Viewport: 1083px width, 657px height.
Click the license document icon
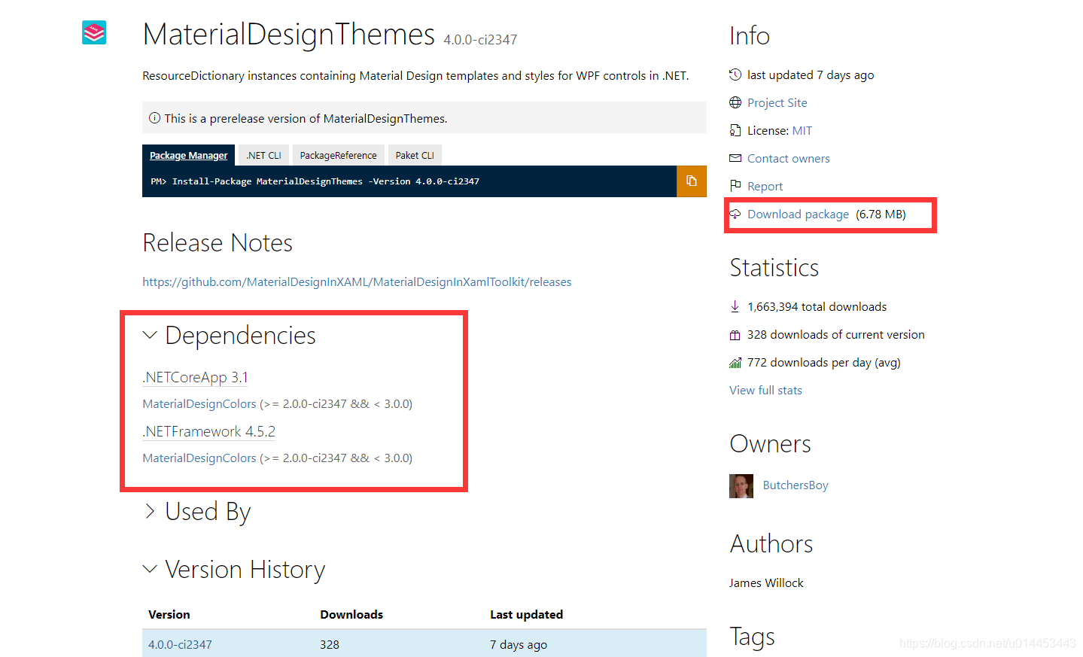coord(735,130)
